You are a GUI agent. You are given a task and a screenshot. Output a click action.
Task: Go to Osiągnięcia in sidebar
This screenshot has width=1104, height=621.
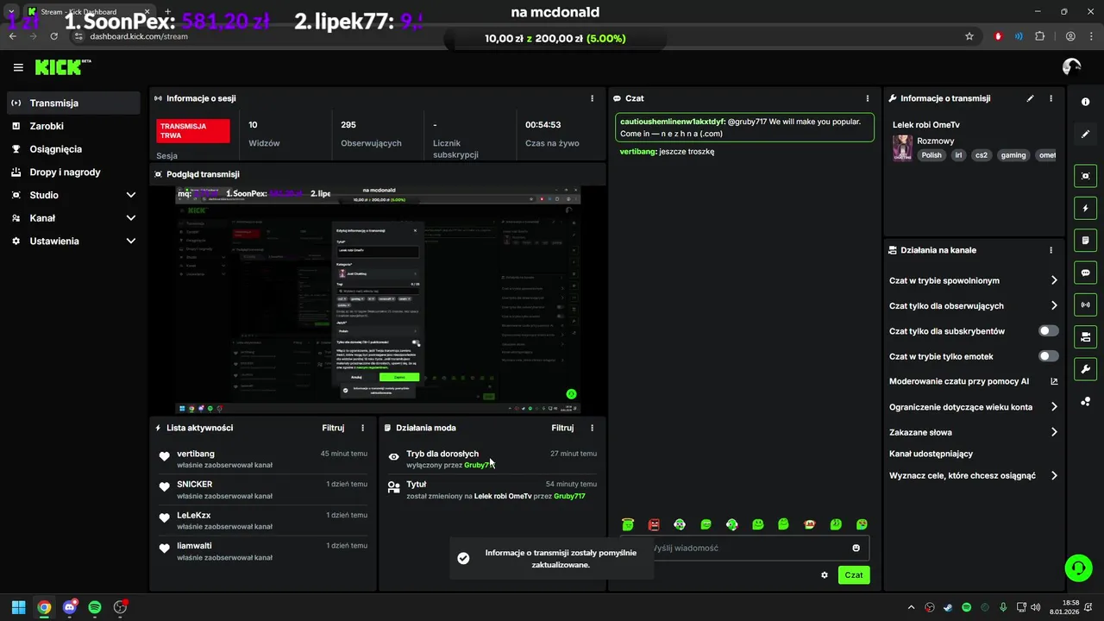click(73, 149)
